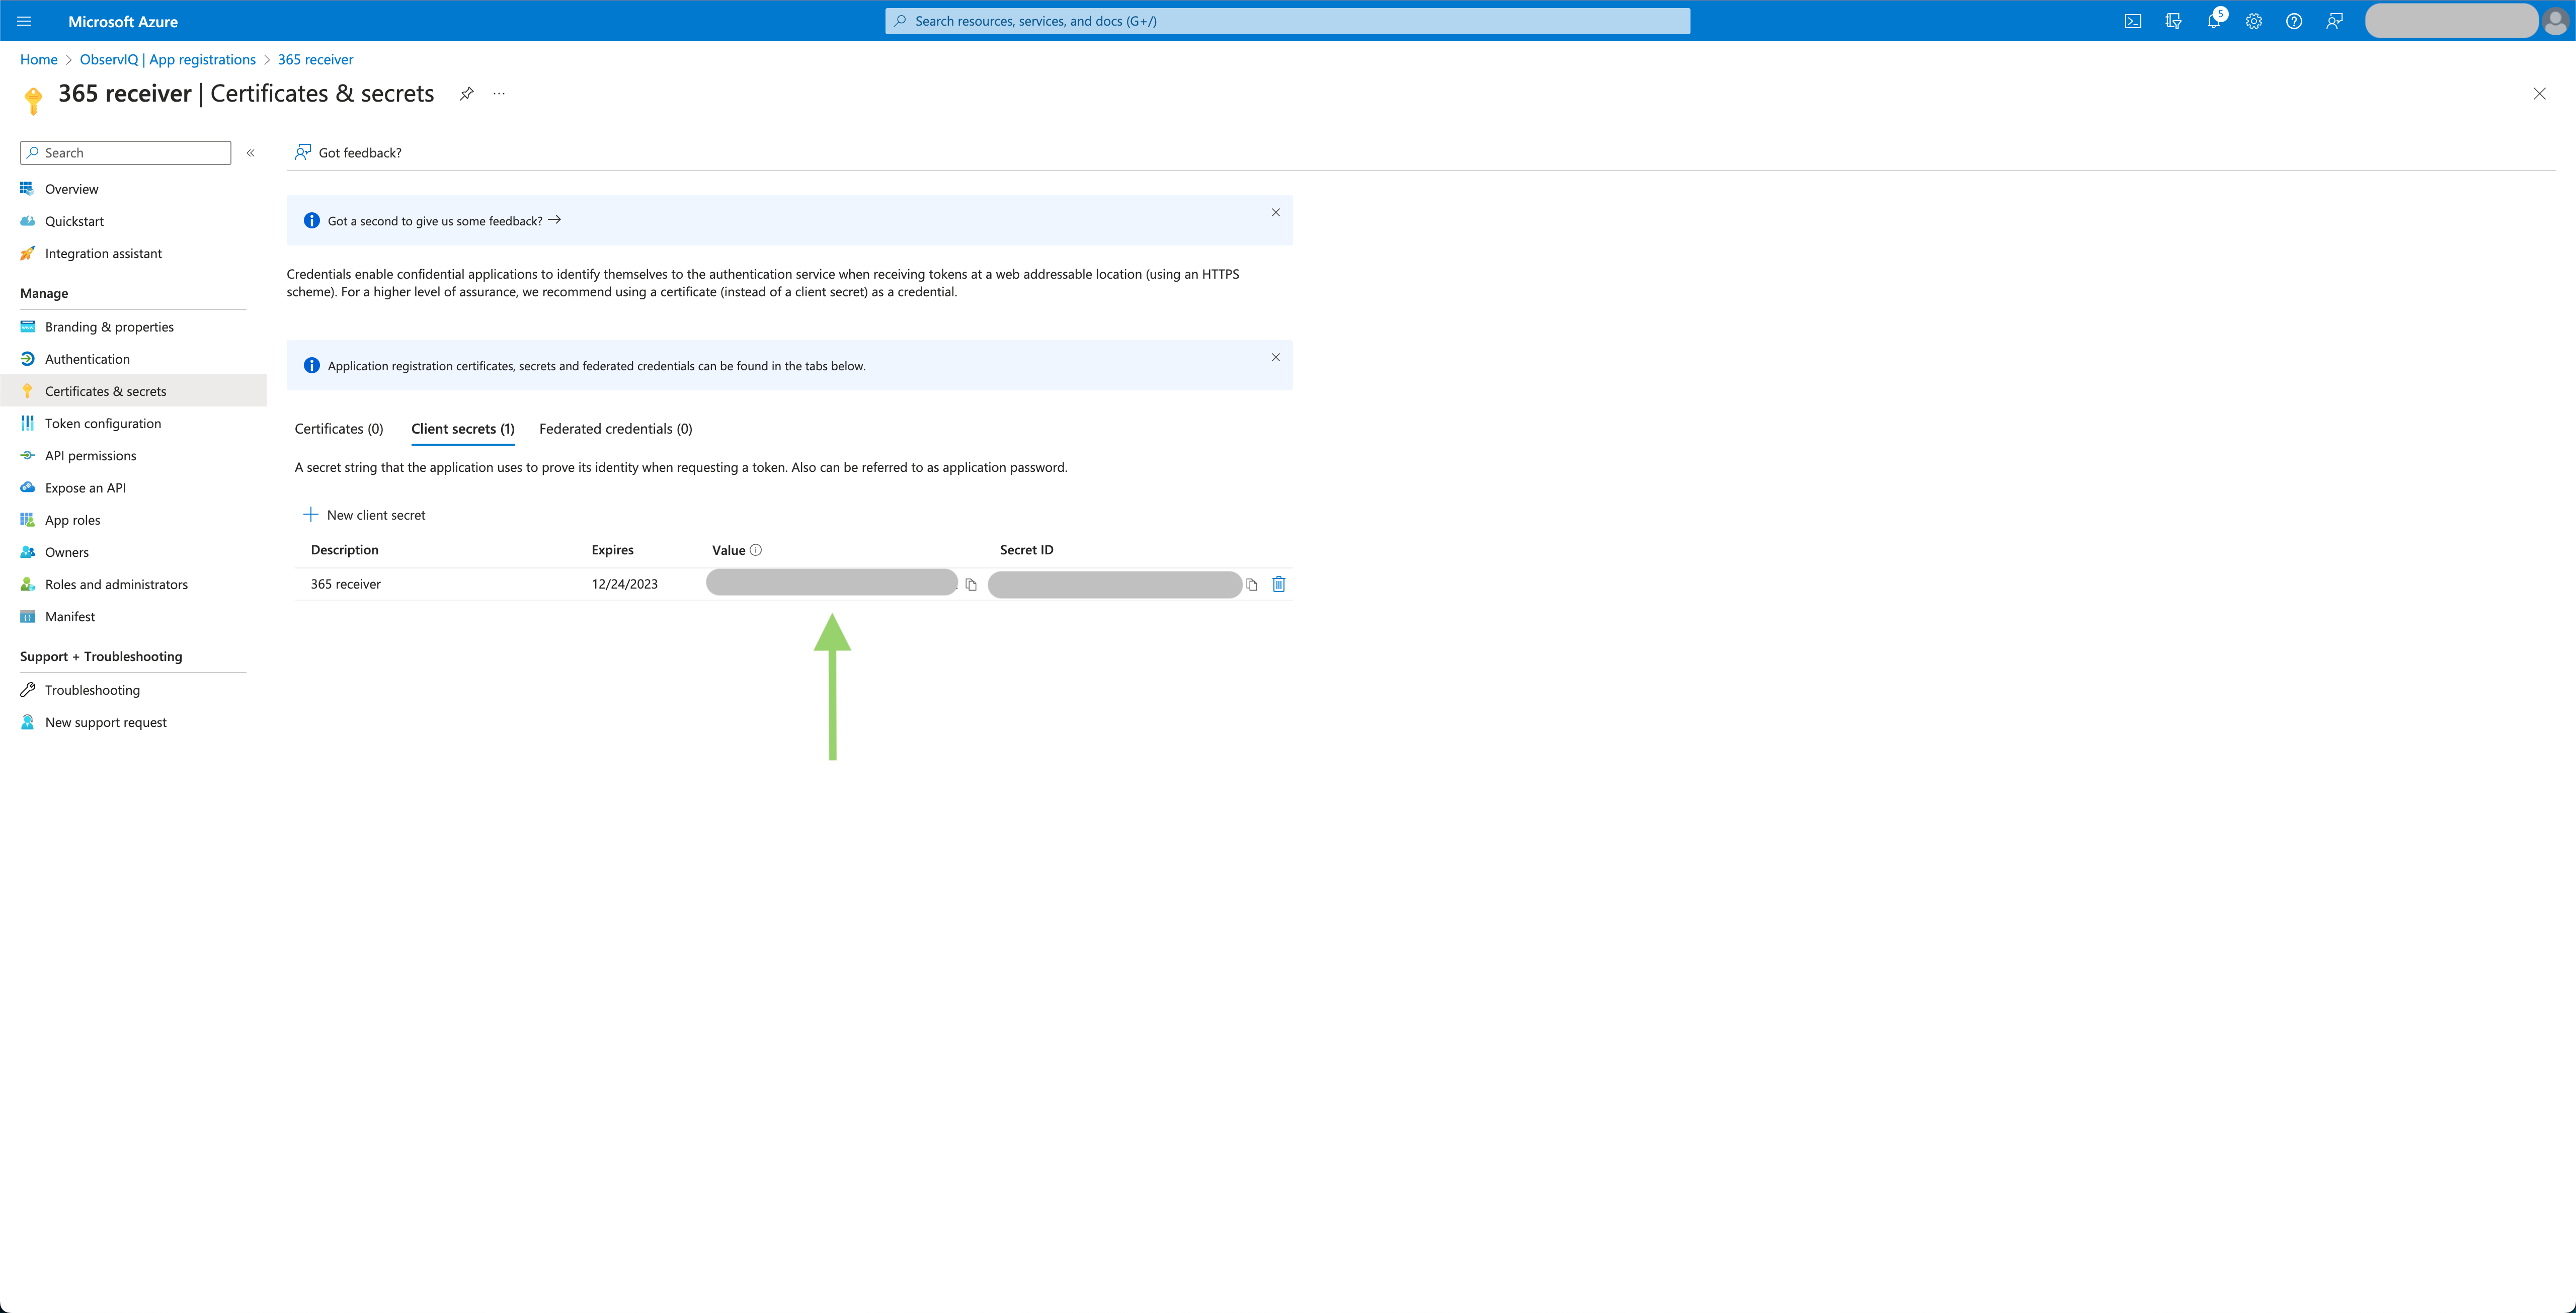Viewport: 2576px width, 1313px height.
Task: Click the help question mark icon
Action: [2293, 21]
